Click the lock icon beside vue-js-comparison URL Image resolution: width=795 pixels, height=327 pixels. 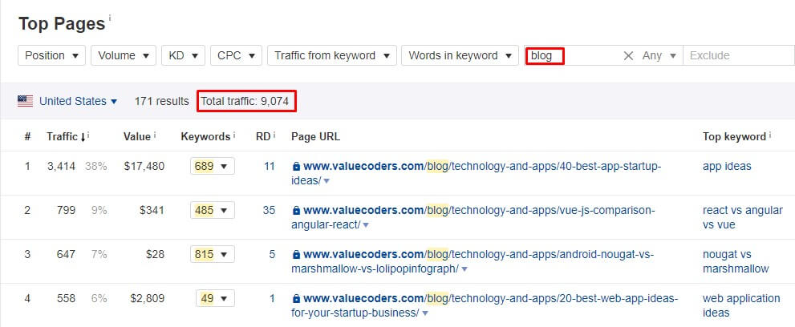pos(297,210)
